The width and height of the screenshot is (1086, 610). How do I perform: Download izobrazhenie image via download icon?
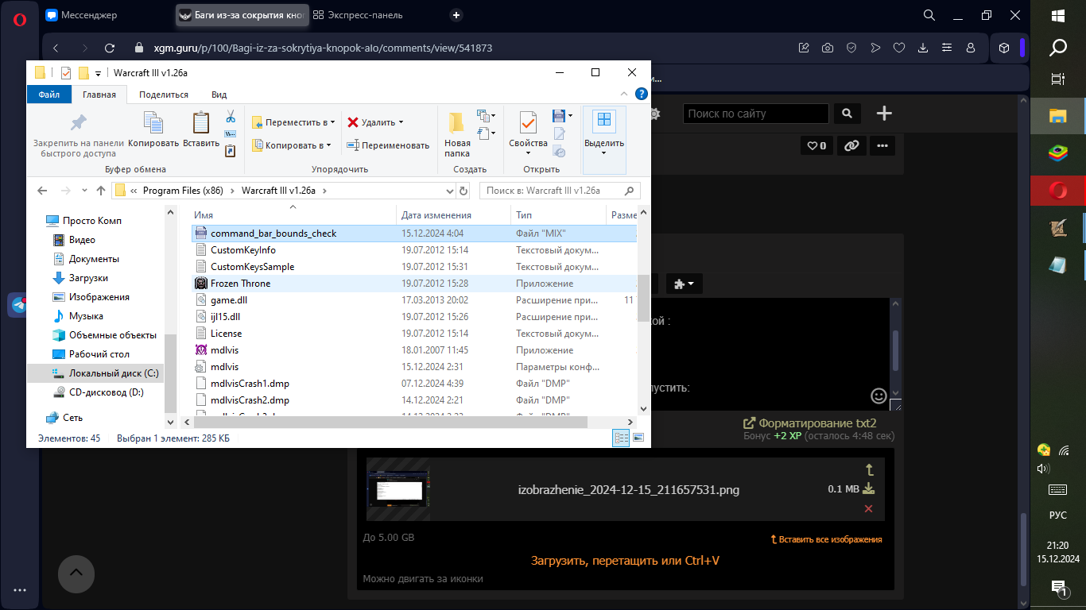coord(869,488)
